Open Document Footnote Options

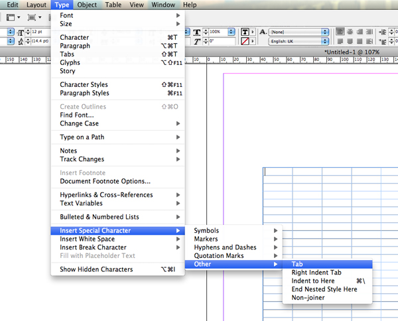tap(118, 182)
